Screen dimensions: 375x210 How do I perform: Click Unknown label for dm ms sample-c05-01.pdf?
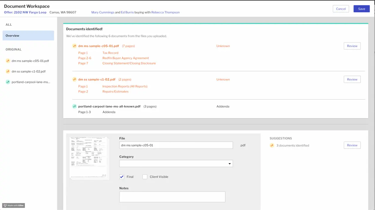pos(223,46)
